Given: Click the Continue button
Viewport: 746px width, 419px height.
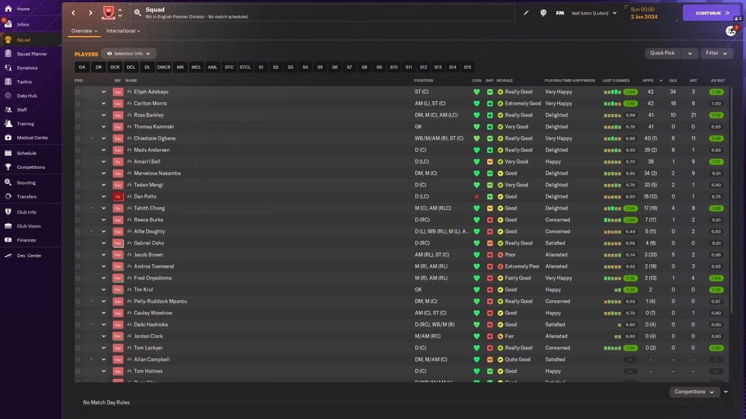Looking at the screenshot, I should coord(712,13).
